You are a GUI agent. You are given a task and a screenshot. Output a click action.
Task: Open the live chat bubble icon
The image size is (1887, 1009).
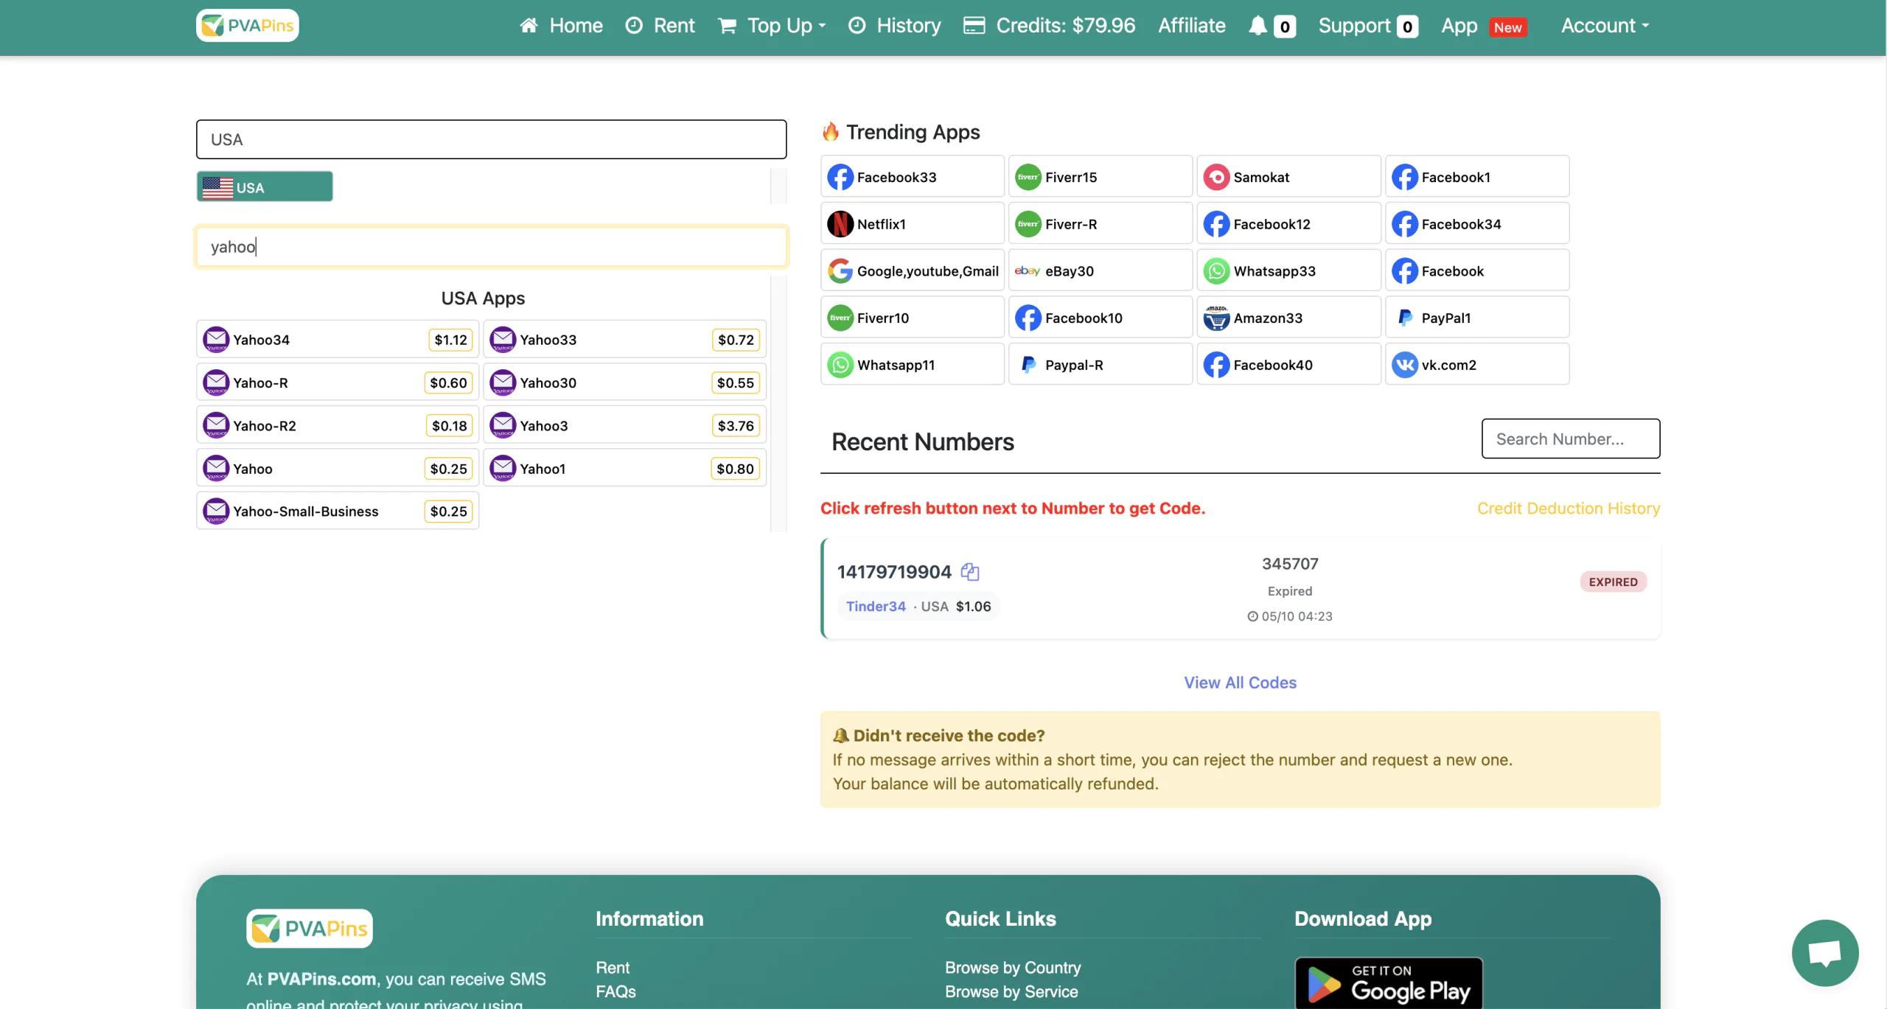click(x=1824, y=952)
